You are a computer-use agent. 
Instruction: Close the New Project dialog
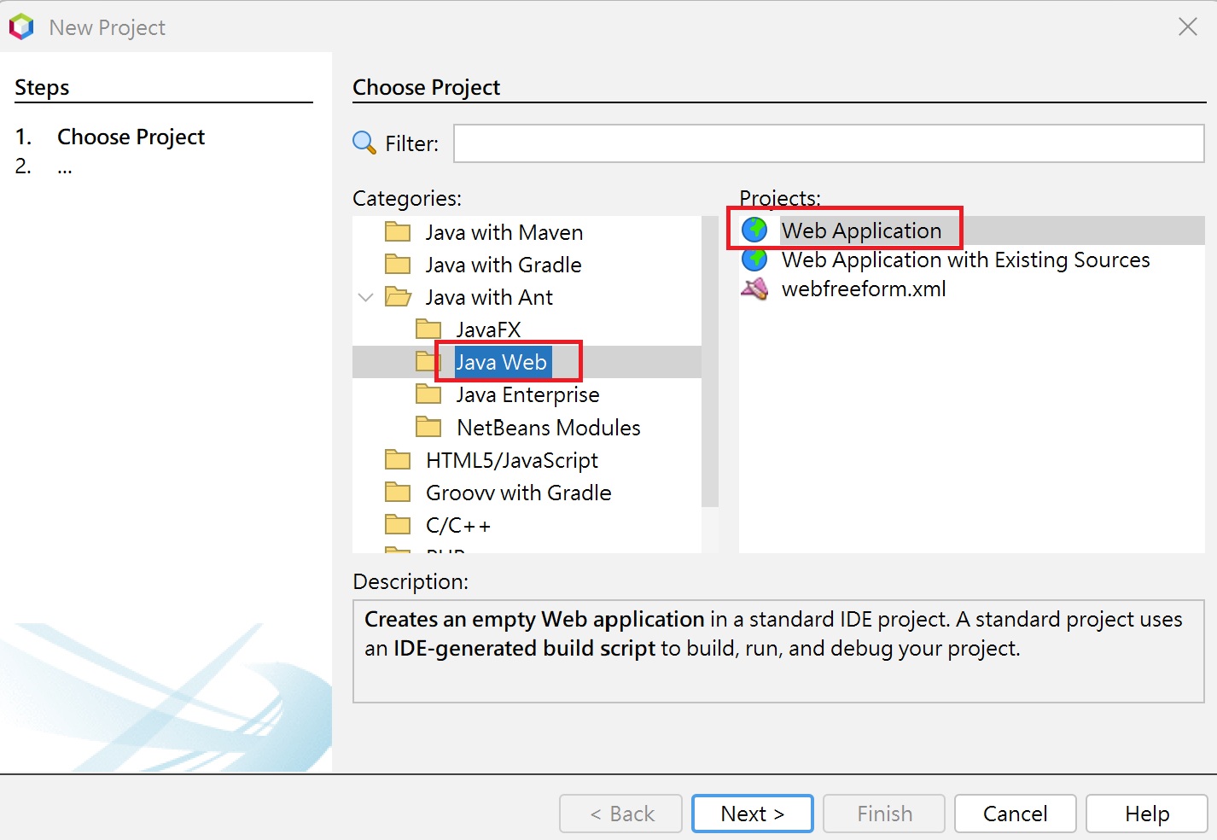(x=1188, y=27)
